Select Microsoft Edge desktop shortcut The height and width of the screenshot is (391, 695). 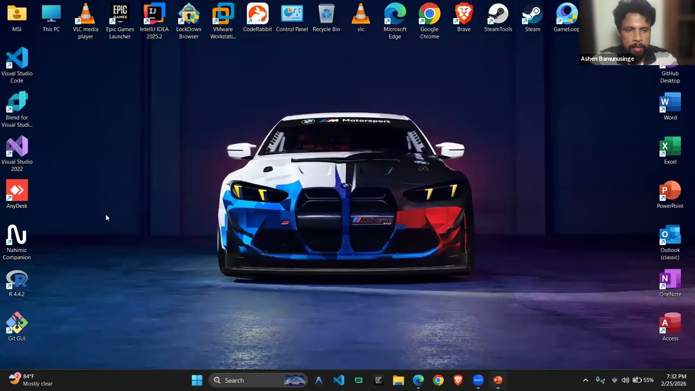pyautogui.click(x=395, y=22)
